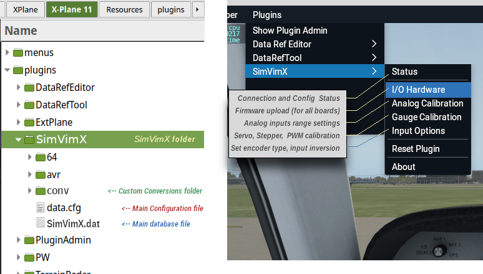The height and width of the screenshot is (274, 483).
Task: Open Input Options submenu item
Action: 428,131
